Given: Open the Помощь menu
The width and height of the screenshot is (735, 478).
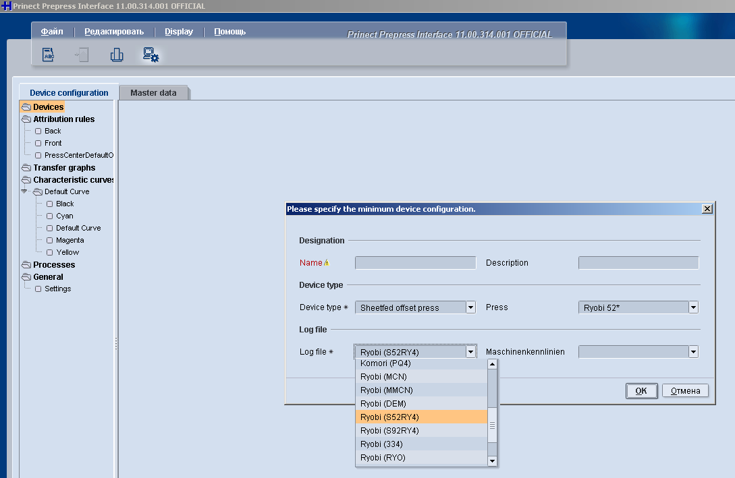Looking at the screenshot, I should [x=229, y=32].
